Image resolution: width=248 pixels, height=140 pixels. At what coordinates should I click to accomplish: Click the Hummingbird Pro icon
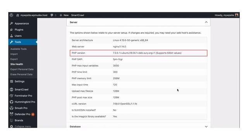click(x=11, y=102)
